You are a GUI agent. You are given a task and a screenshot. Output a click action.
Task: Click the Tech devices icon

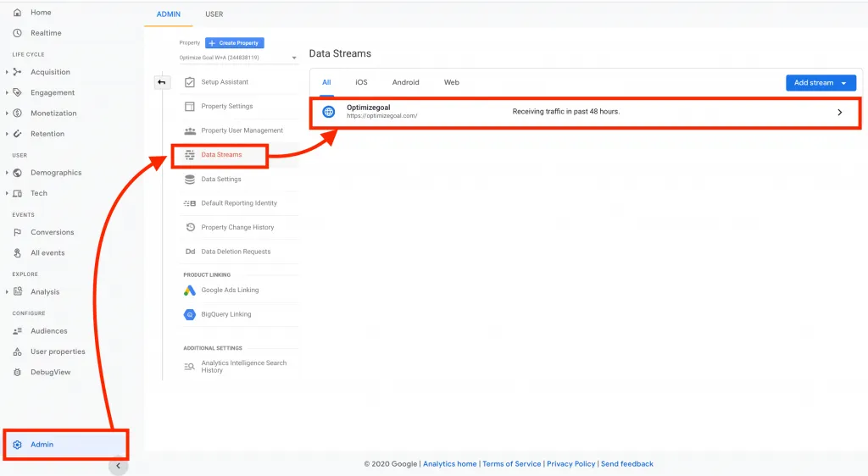point(17,193)
